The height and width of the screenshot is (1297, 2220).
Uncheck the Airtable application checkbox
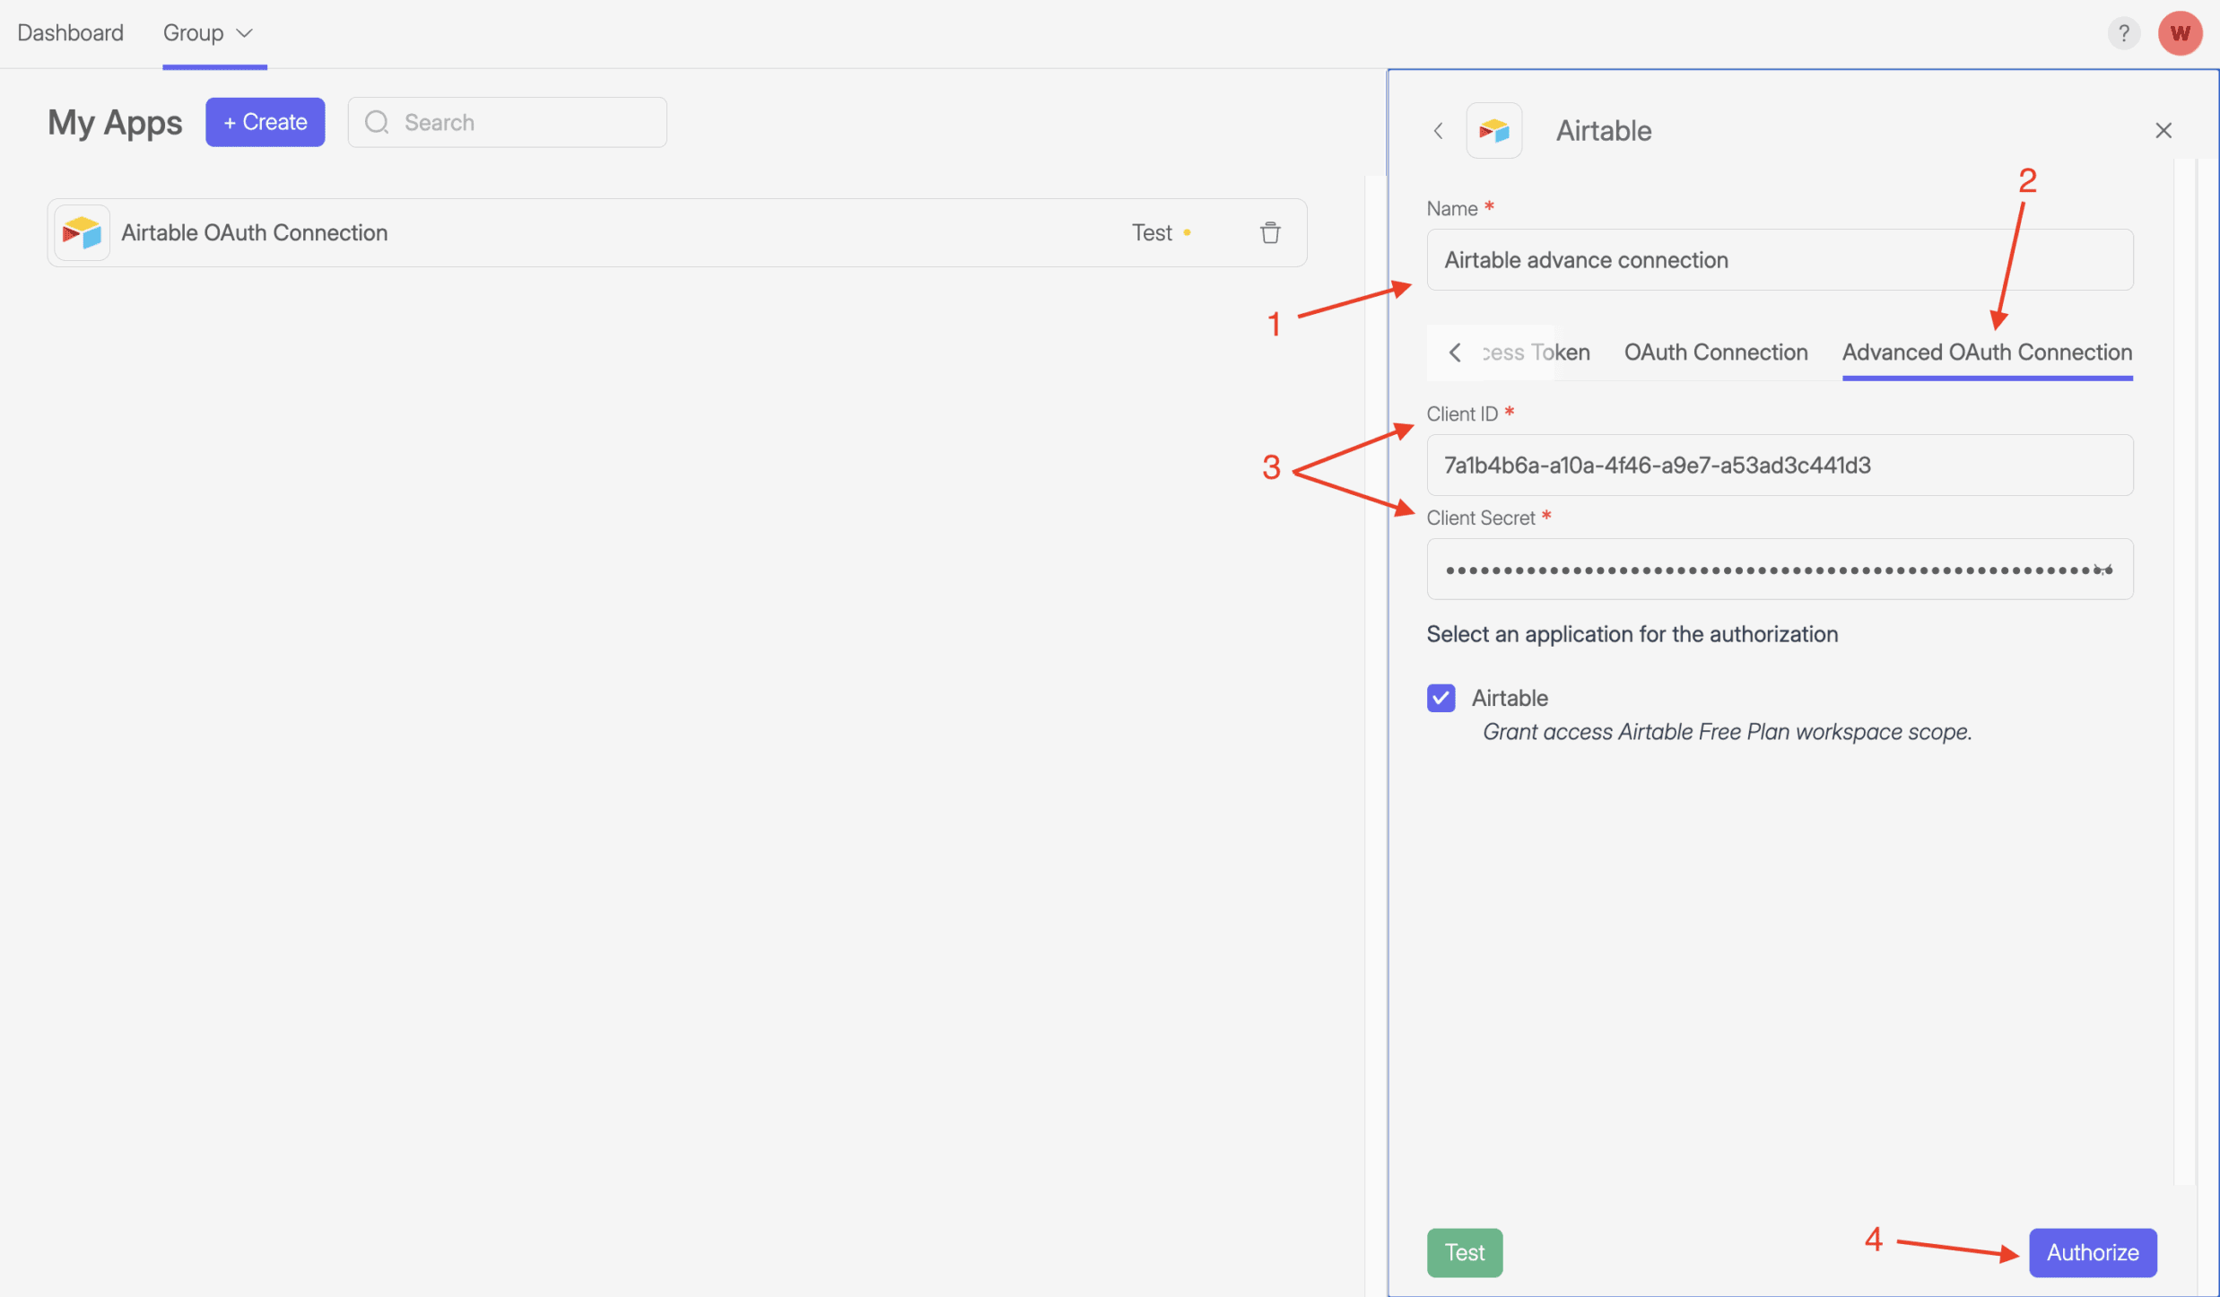coord(1441,698)
